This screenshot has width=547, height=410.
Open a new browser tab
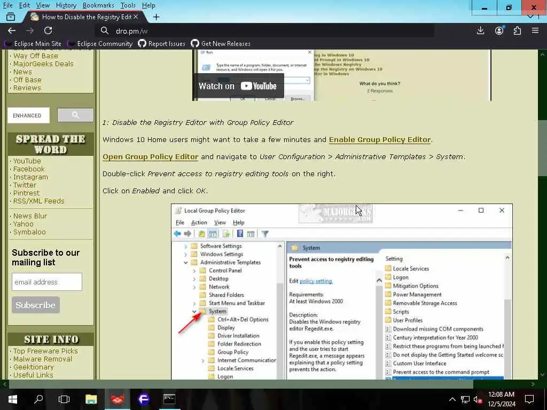coord(157,17)
